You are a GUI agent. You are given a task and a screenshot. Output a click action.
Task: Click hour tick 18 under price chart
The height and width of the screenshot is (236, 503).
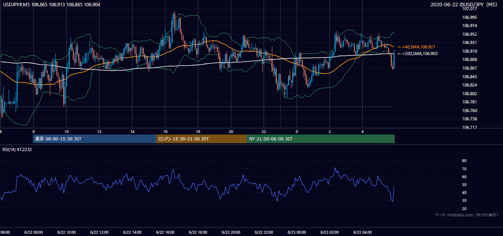(198, 131)
